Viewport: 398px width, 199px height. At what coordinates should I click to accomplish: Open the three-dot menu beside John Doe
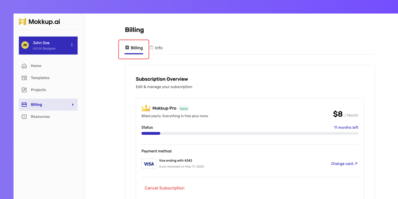[x=72, y=45]
